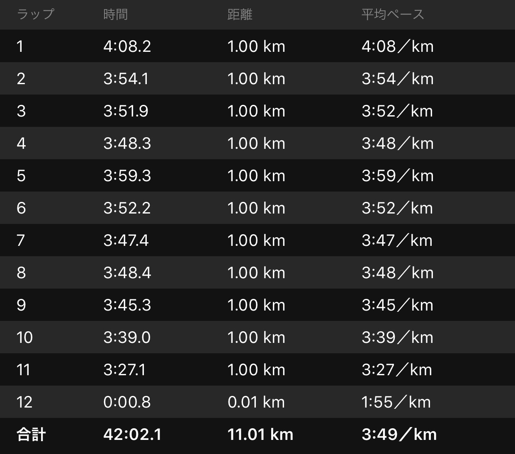This screenshot has height=454, width=515.
Task: Select lap 1 time 4:08.2
Action: tap(127, 46)
